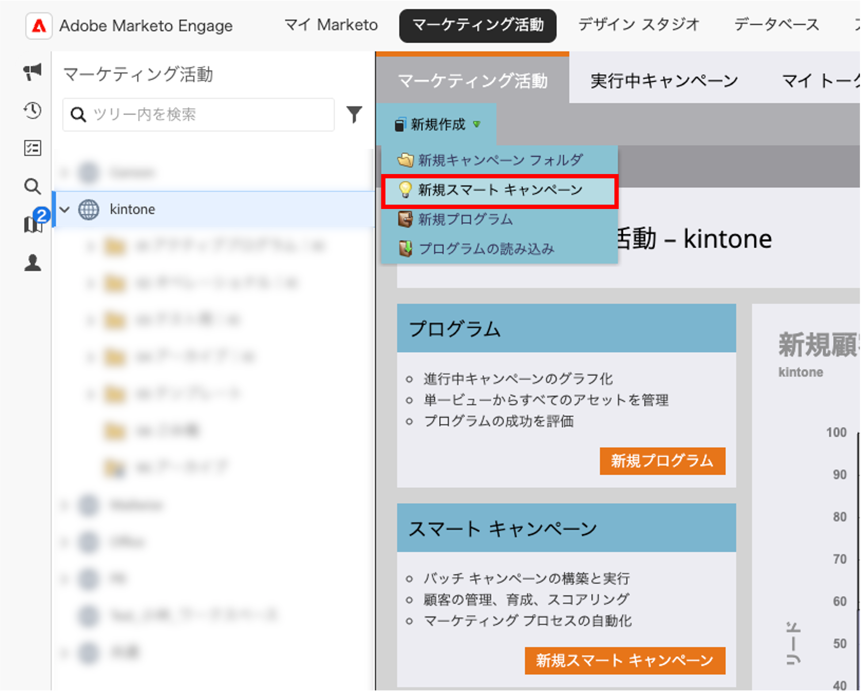The image size is (861, 691).
Task: Click the lightbulb icon of 新規スマート キャンペーン
Action: [x=405, y=190]
